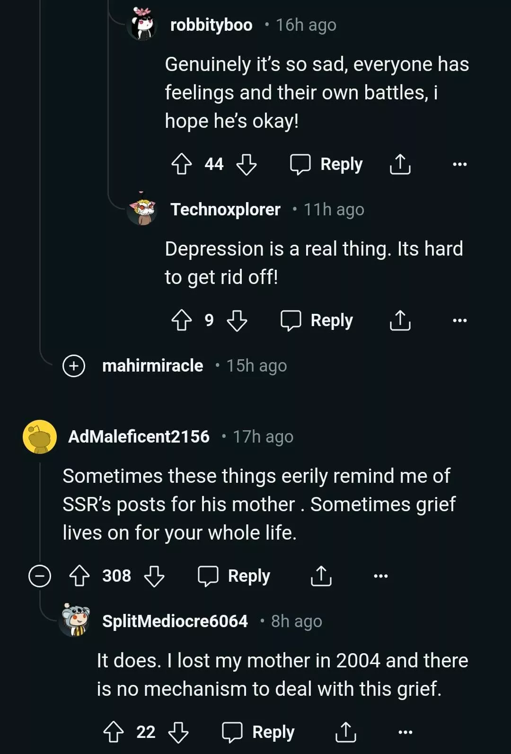Downvote Technoxplorer's comment
511x754 pixels.
[237, 320]
